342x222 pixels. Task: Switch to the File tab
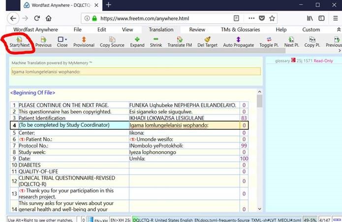(x=77, y=30)
